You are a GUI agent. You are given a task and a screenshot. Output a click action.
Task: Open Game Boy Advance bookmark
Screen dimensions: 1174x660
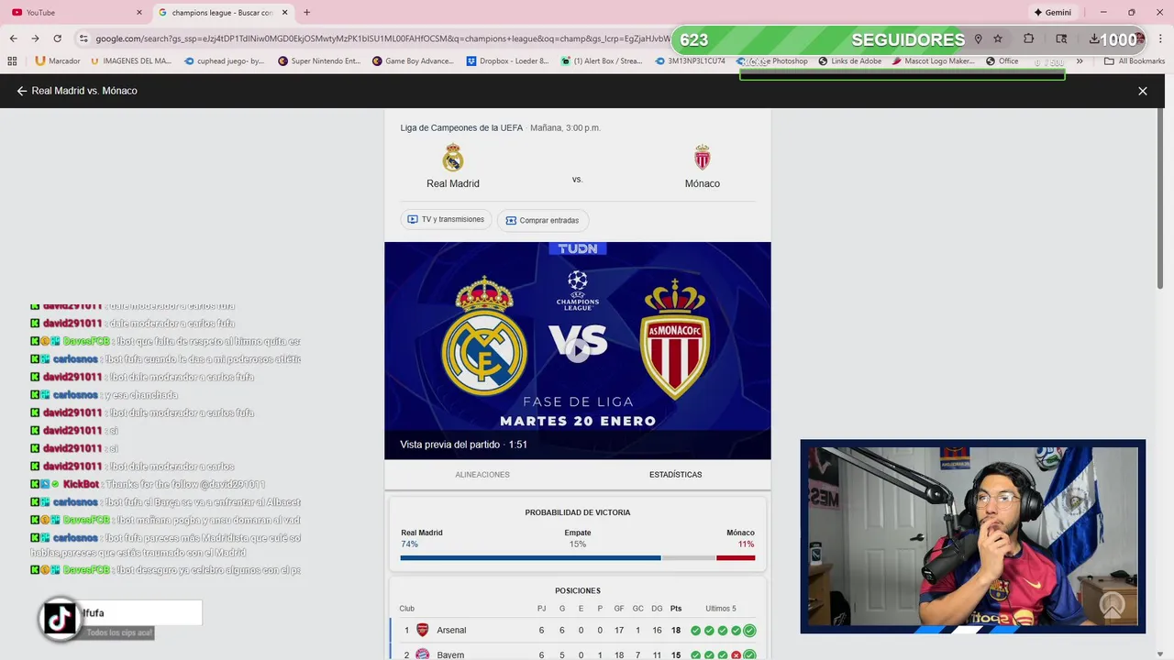[413, 61]
